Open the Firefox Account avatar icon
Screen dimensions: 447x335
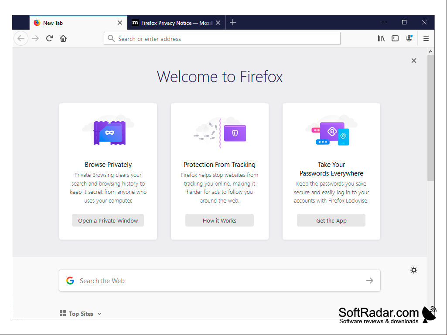coord(409,38)
